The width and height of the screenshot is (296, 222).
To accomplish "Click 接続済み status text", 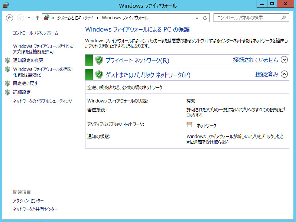I will pyautogui.click(x=267, y=74).
